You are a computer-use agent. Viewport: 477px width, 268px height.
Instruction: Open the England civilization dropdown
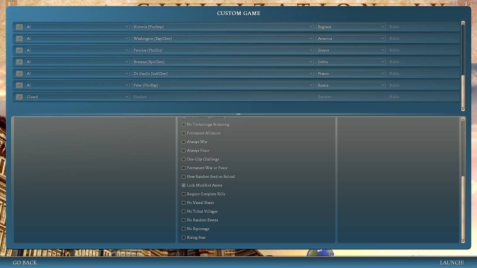[351, 27]
